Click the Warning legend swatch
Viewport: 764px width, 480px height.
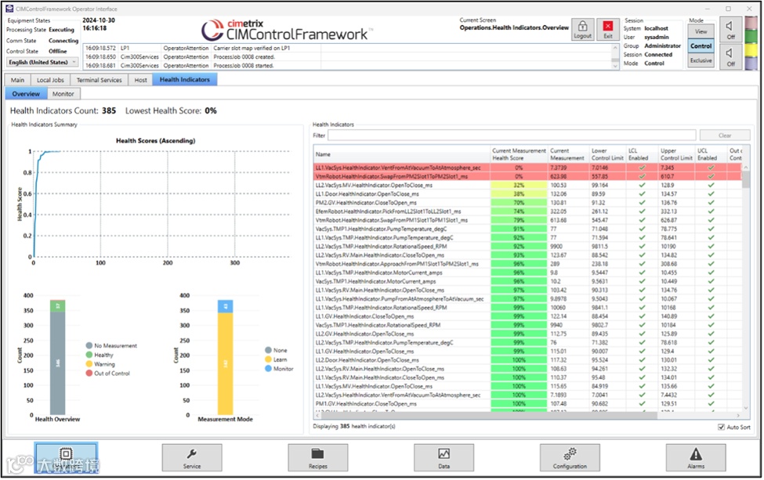point(89,364)
